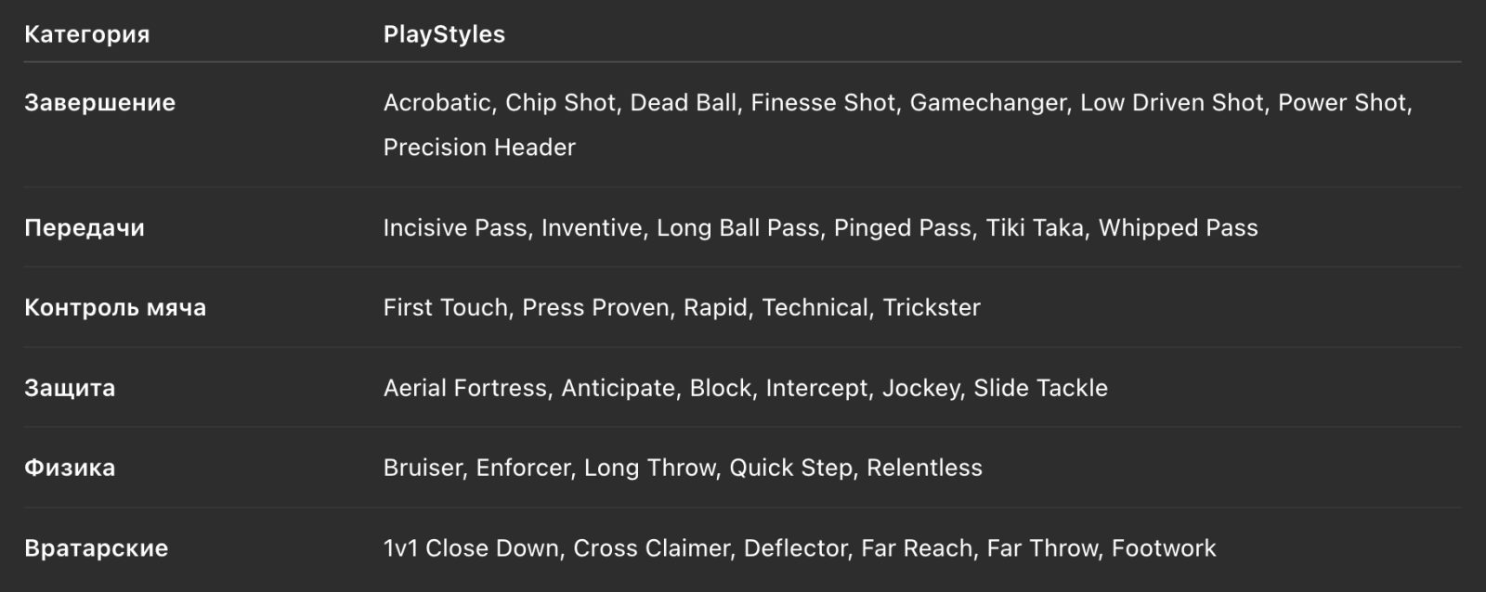Screen dimensions: 1486x592
Task: Click 1v1 Close Down text
Action: click(x=472, y=548)
